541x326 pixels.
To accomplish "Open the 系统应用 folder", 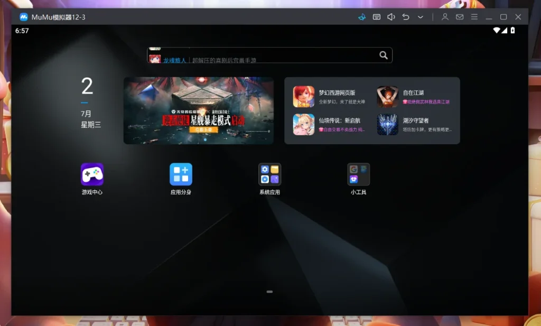I will point(269,174).
